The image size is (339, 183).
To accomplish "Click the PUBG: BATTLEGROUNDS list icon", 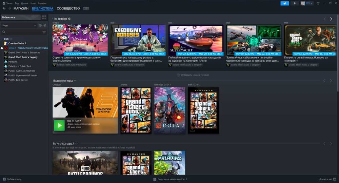I will [x=6, y=71].
